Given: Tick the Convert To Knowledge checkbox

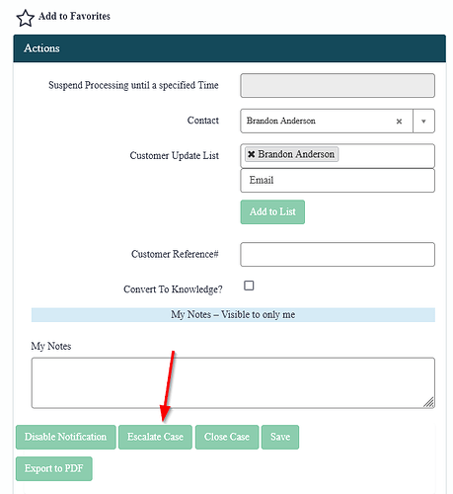Looking at the screenshot, I should (249, 286).
